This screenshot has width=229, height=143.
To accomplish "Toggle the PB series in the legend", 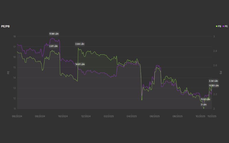I will 219,26.
